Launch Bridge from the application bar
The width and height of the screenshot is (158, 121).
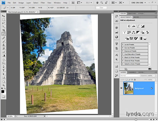pos(73,3)
